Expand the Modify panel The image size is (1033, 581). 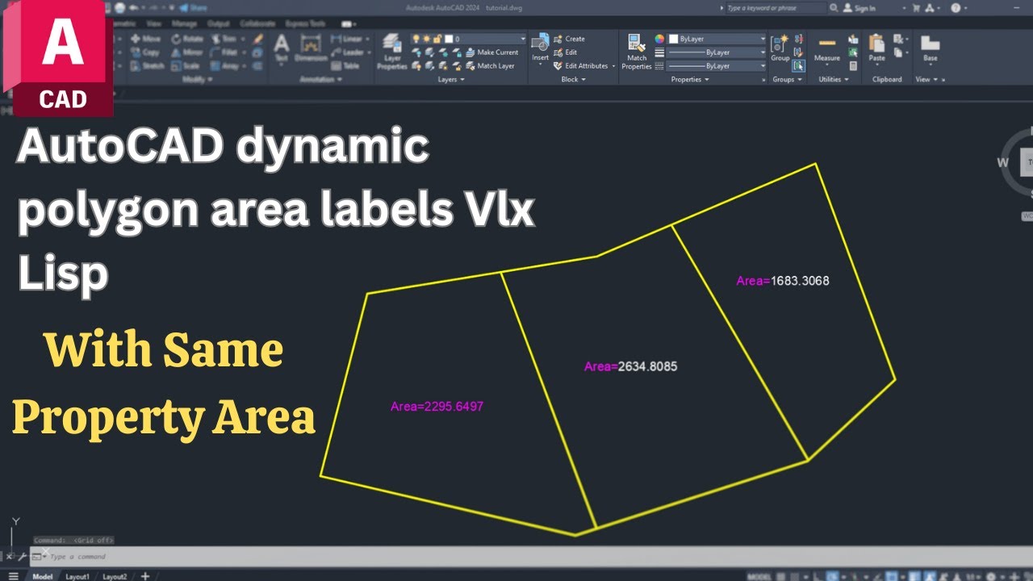(x=198, y=79)
